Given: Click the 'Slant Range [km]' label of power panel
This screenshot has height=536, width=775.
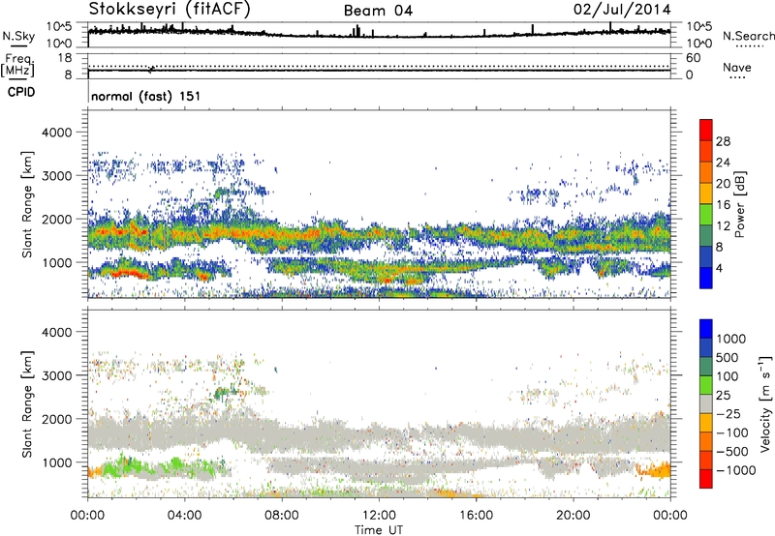Looking at the screenshot, I should 27,204.
